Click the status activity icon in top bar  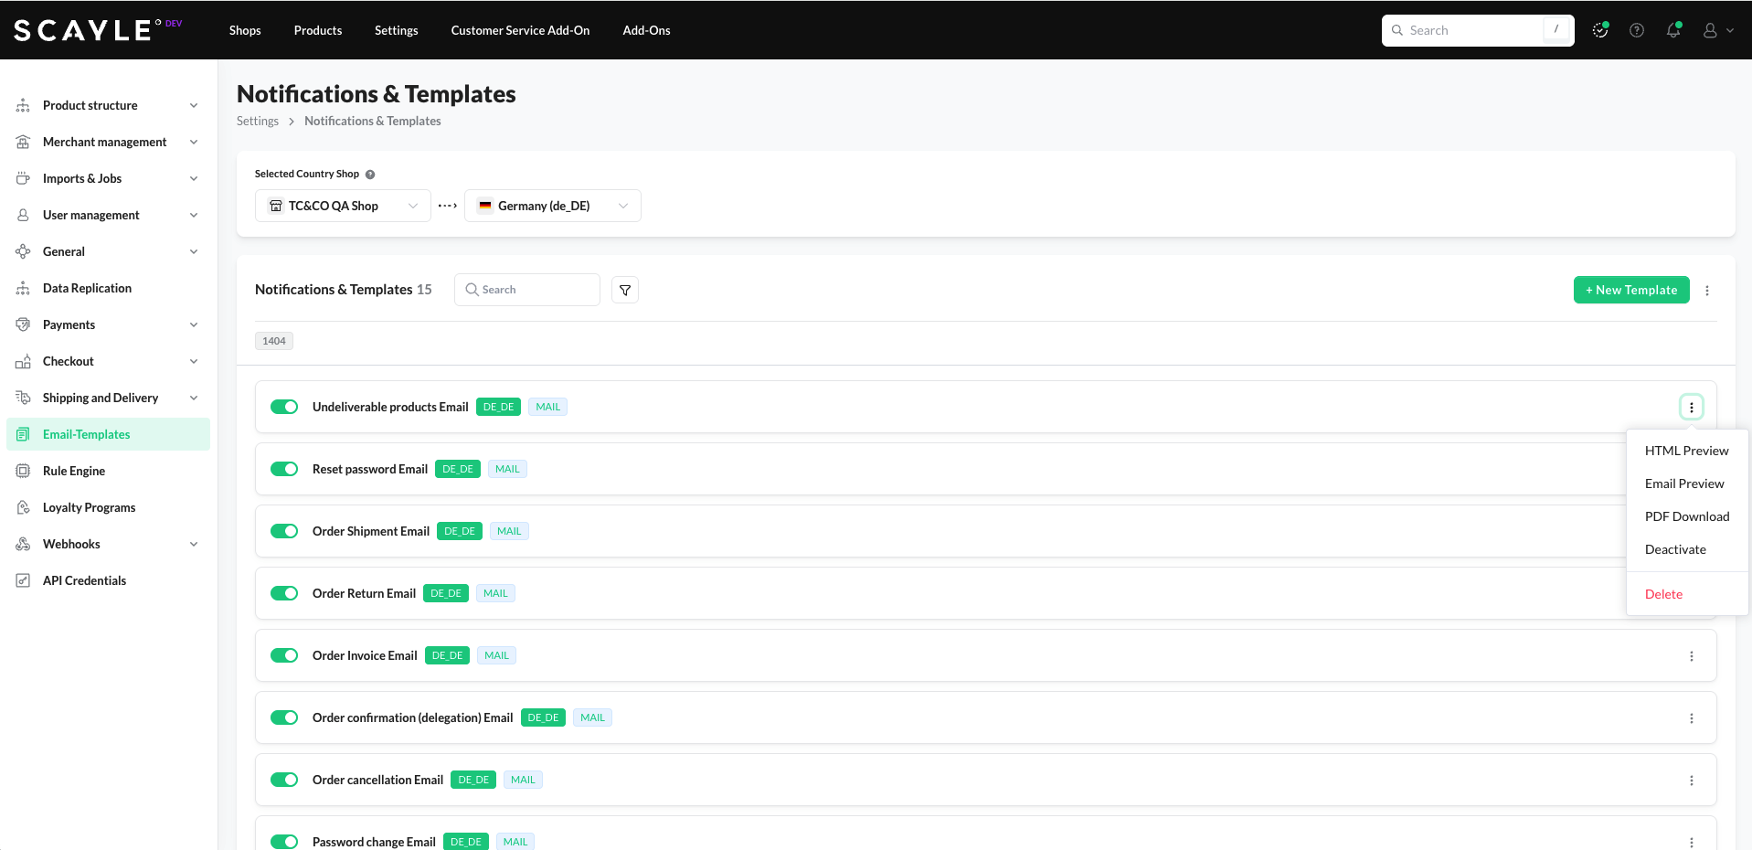pyautogui.click(x=1599, y=30)
